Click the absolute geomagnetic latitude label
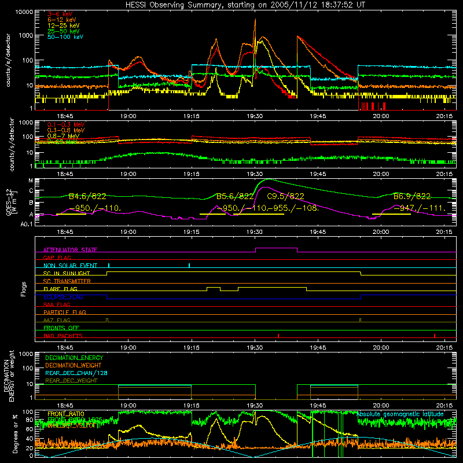This screenshot has width=463, height=463. 400,414
